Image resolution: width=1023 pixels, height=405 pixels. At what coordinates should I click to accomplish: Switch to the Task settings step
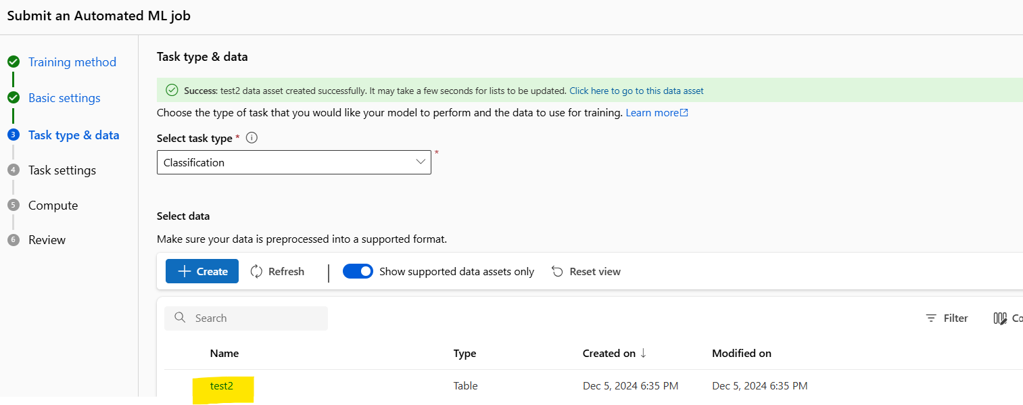[x=62, y=170]
